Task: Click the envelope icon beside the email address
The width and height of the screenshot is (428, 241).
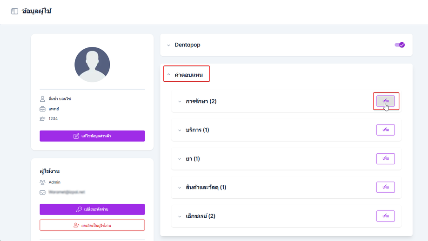Action: tap(42, 192)
